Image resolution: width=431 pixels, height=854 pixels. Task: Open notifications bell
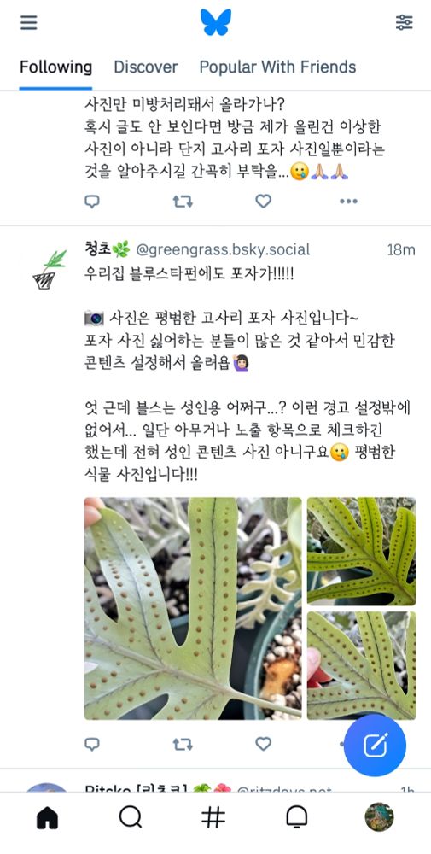(297, 817)
